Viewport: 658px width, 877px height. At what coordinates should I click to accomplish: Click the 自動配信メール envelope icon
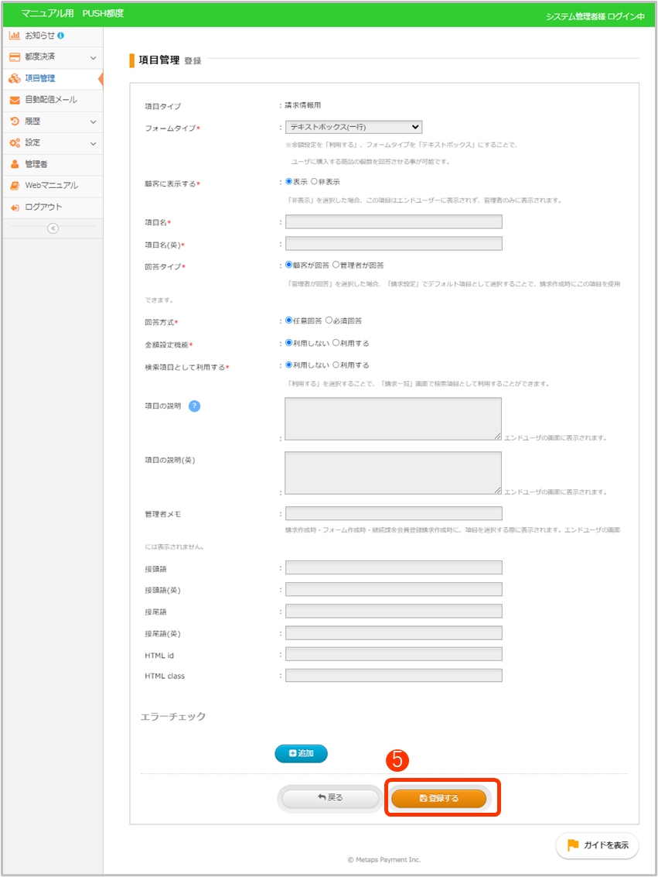click(15, 100)
